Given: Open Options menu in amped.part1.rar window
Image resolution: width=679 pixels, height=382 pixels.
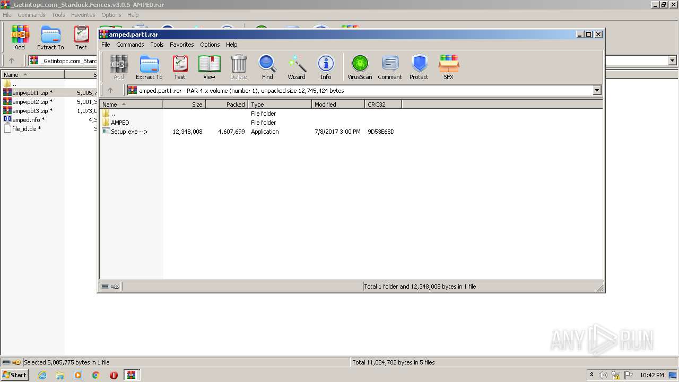Looking at the screenshot, I should pos(210,45).
